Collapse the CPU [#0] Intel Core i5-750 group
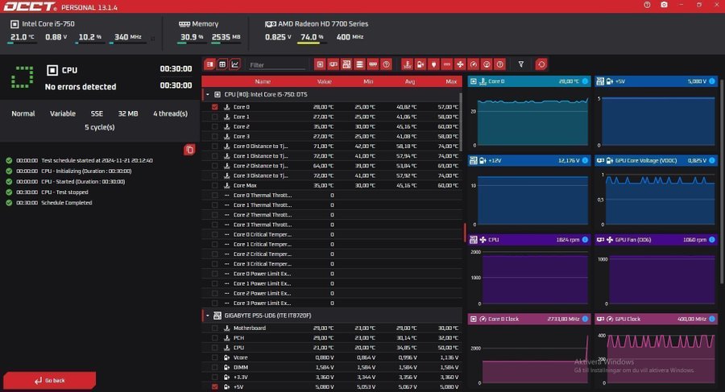The width and height of the screenshot is (725, 392). pos(208,94)
